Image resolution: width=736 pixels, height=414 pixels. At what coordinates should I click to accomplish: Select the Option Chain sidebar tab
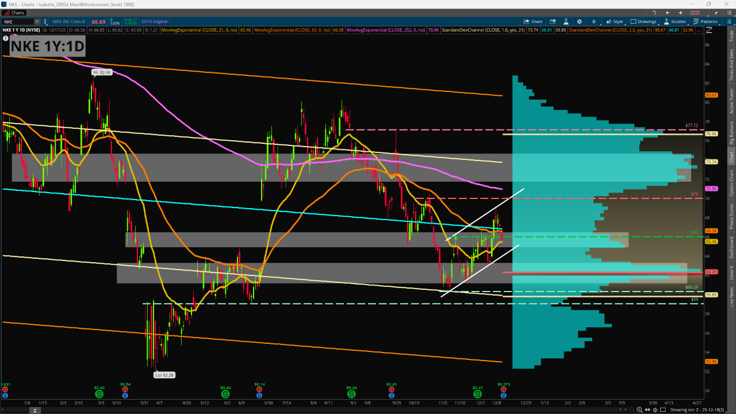731,183
